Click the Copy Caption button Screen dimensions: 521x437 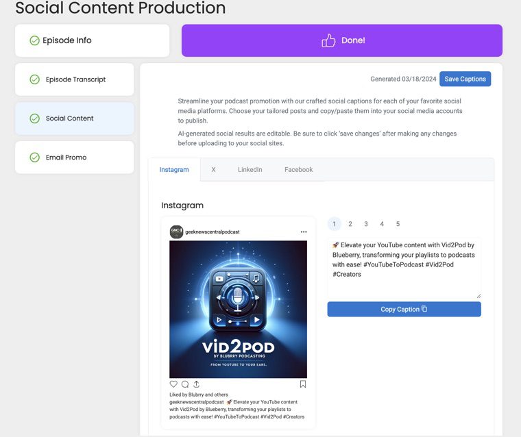(404, 309)
